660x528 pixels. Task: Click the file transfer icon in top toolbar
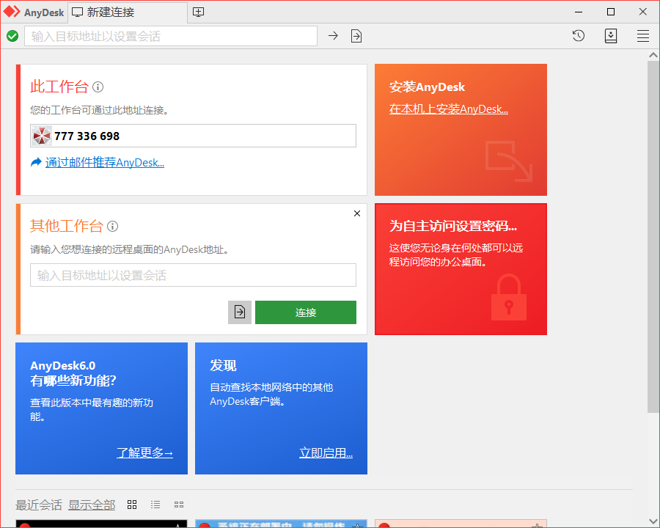point(356,36)
